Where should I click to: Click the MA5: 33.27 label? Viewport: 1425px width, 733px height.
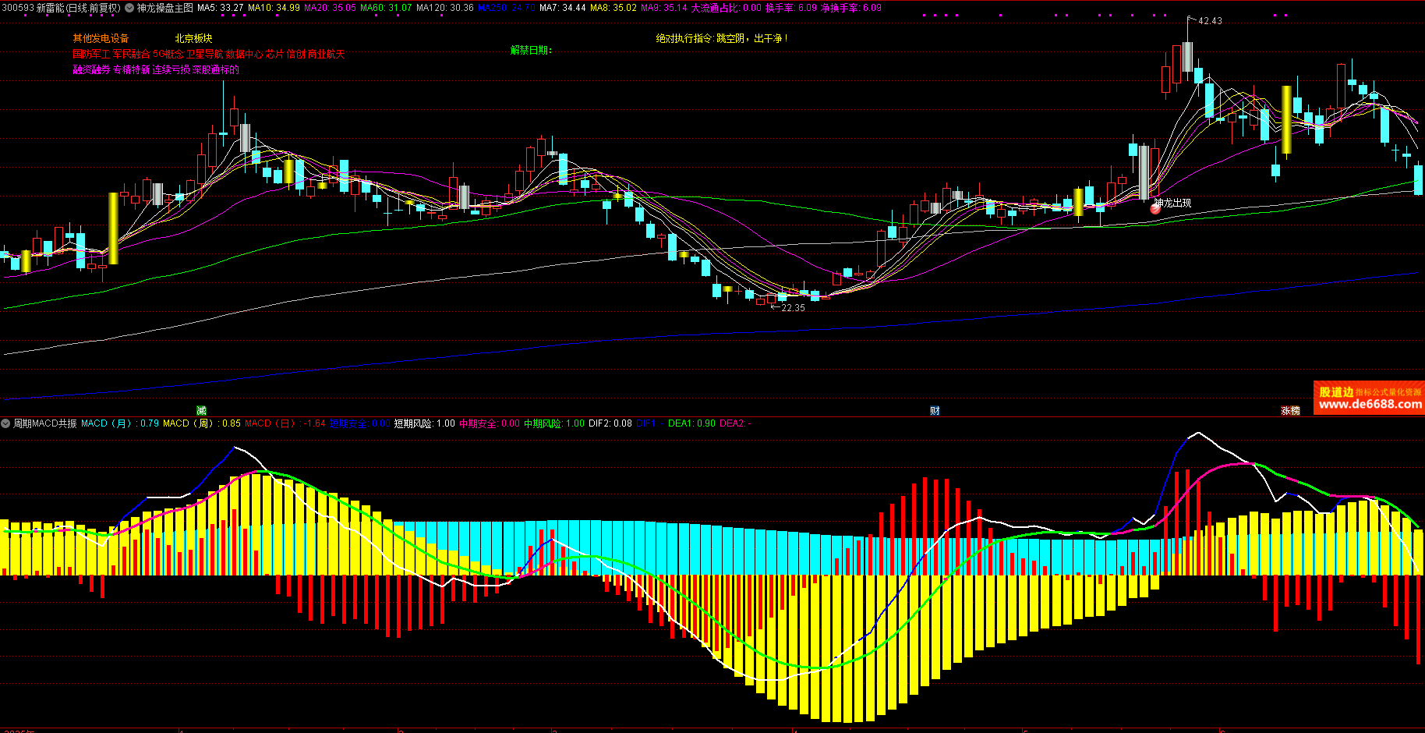click(221, 8)
